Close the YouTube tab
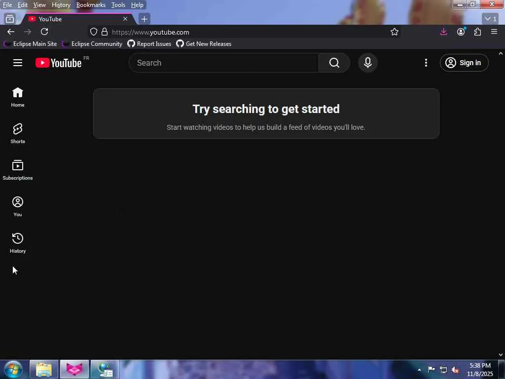505x379 pixels. pyautogui.click(x=125, y=19)
